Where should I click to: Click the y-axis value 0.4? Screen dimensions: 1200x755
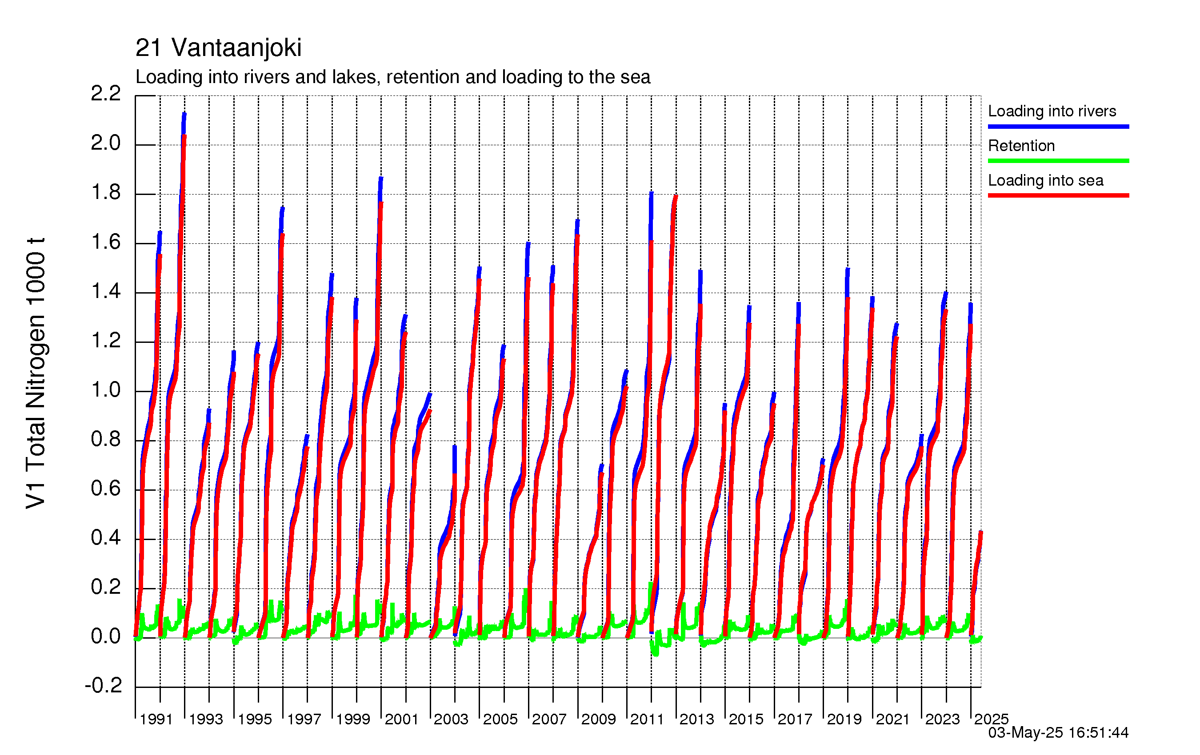click(106, 538)
